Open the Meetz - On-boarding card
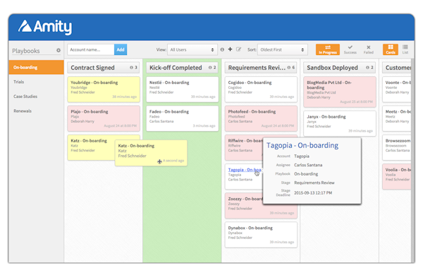423x277 pixels. click(x=397, y=118)
